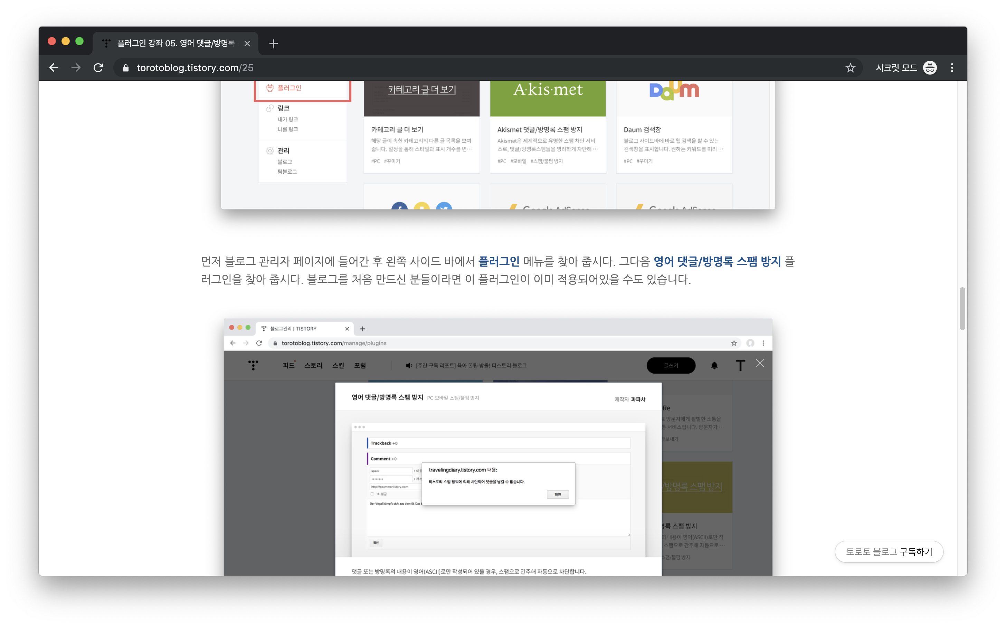Viewport: 1006px width, 627px height.
Task: Open the incognito mode profile icon
Action: tap(930, 68)
